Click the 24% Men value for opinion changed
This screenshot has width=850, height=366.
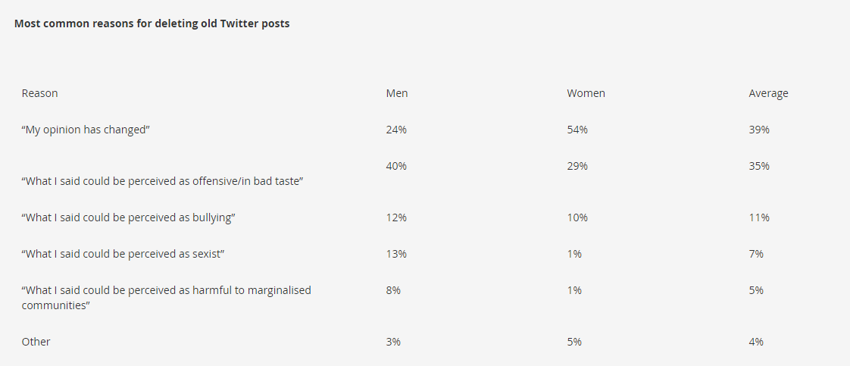coord(396,130)
